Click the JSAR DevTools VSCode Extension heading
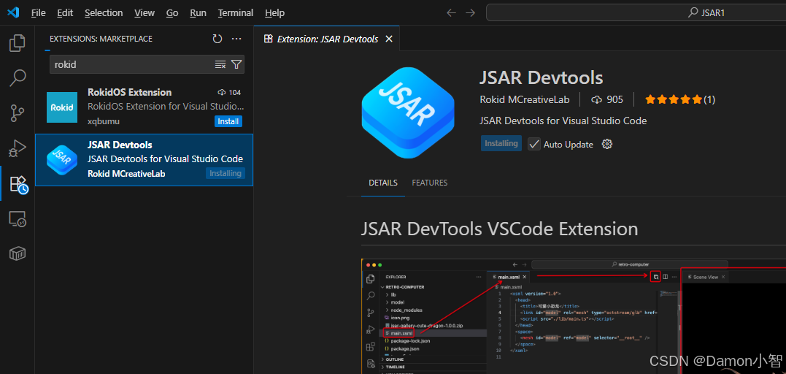The height and width of the screenshot is (374, 786). click(x=499, y=229)
